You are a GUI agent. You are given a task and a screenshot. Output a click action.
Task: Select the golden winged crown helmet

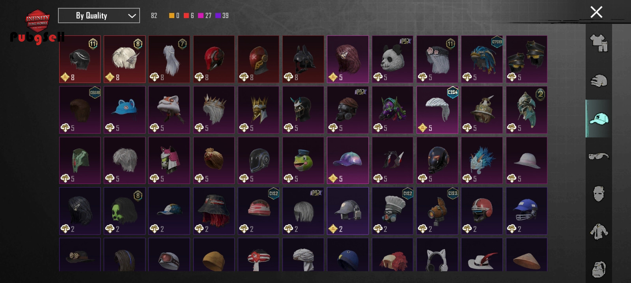[258, 110]
